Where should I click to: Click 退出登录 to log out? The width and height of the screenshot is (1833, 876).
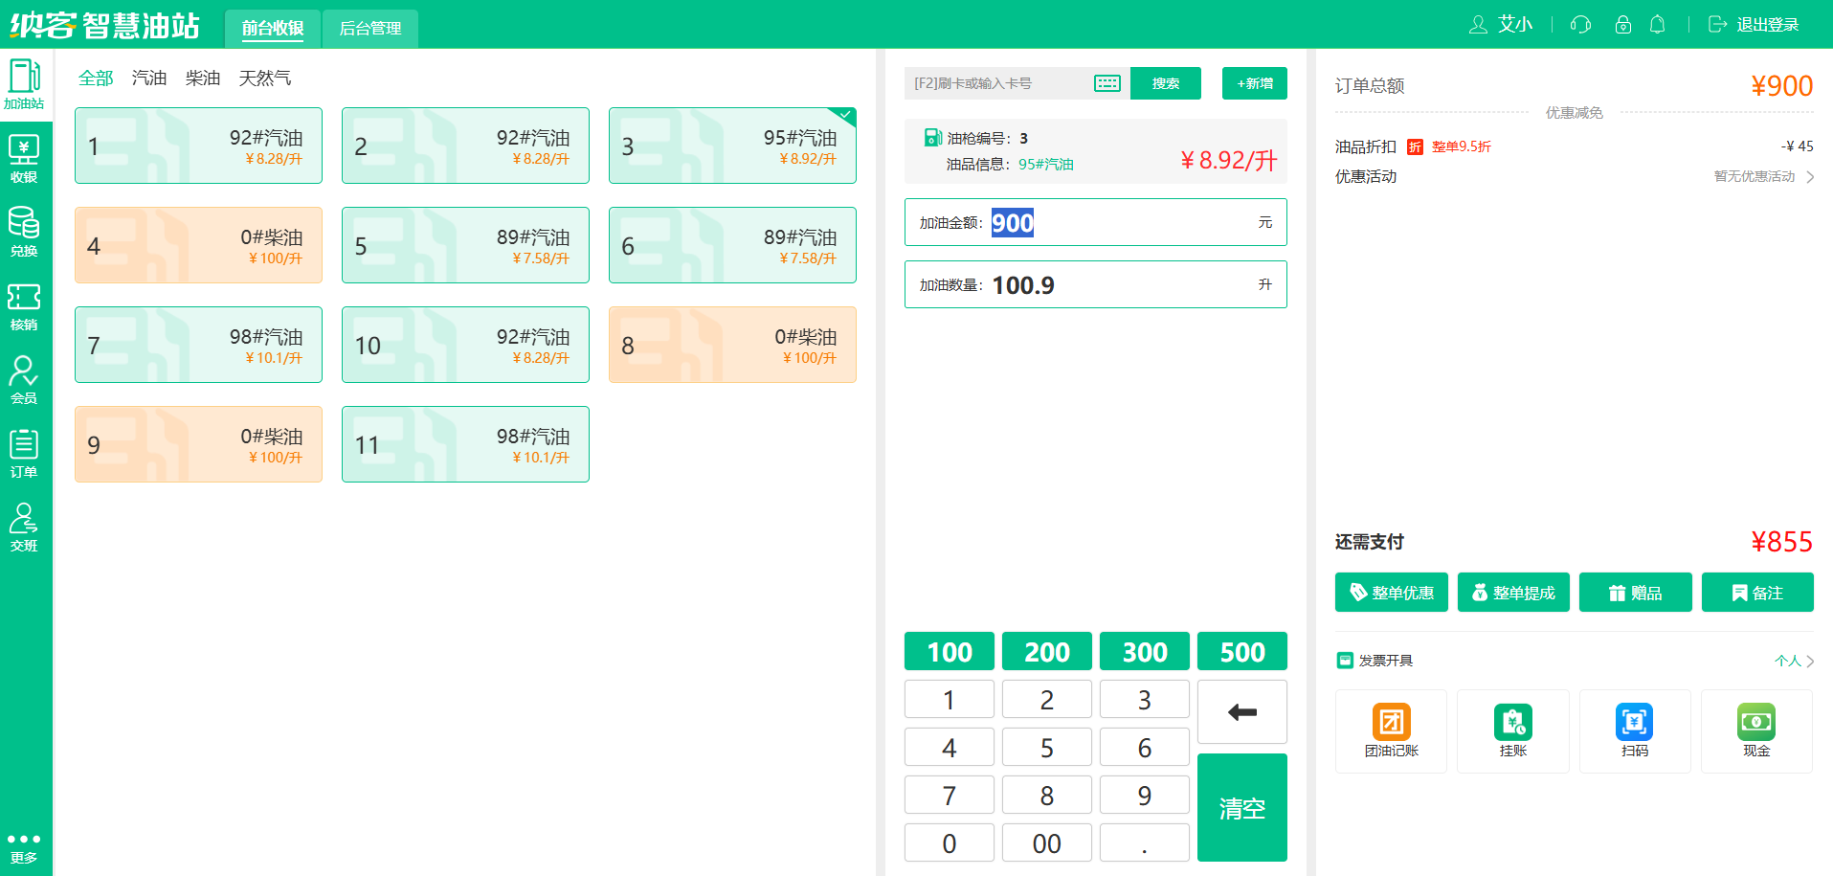pyautogui.click(x=1754, y=24)
